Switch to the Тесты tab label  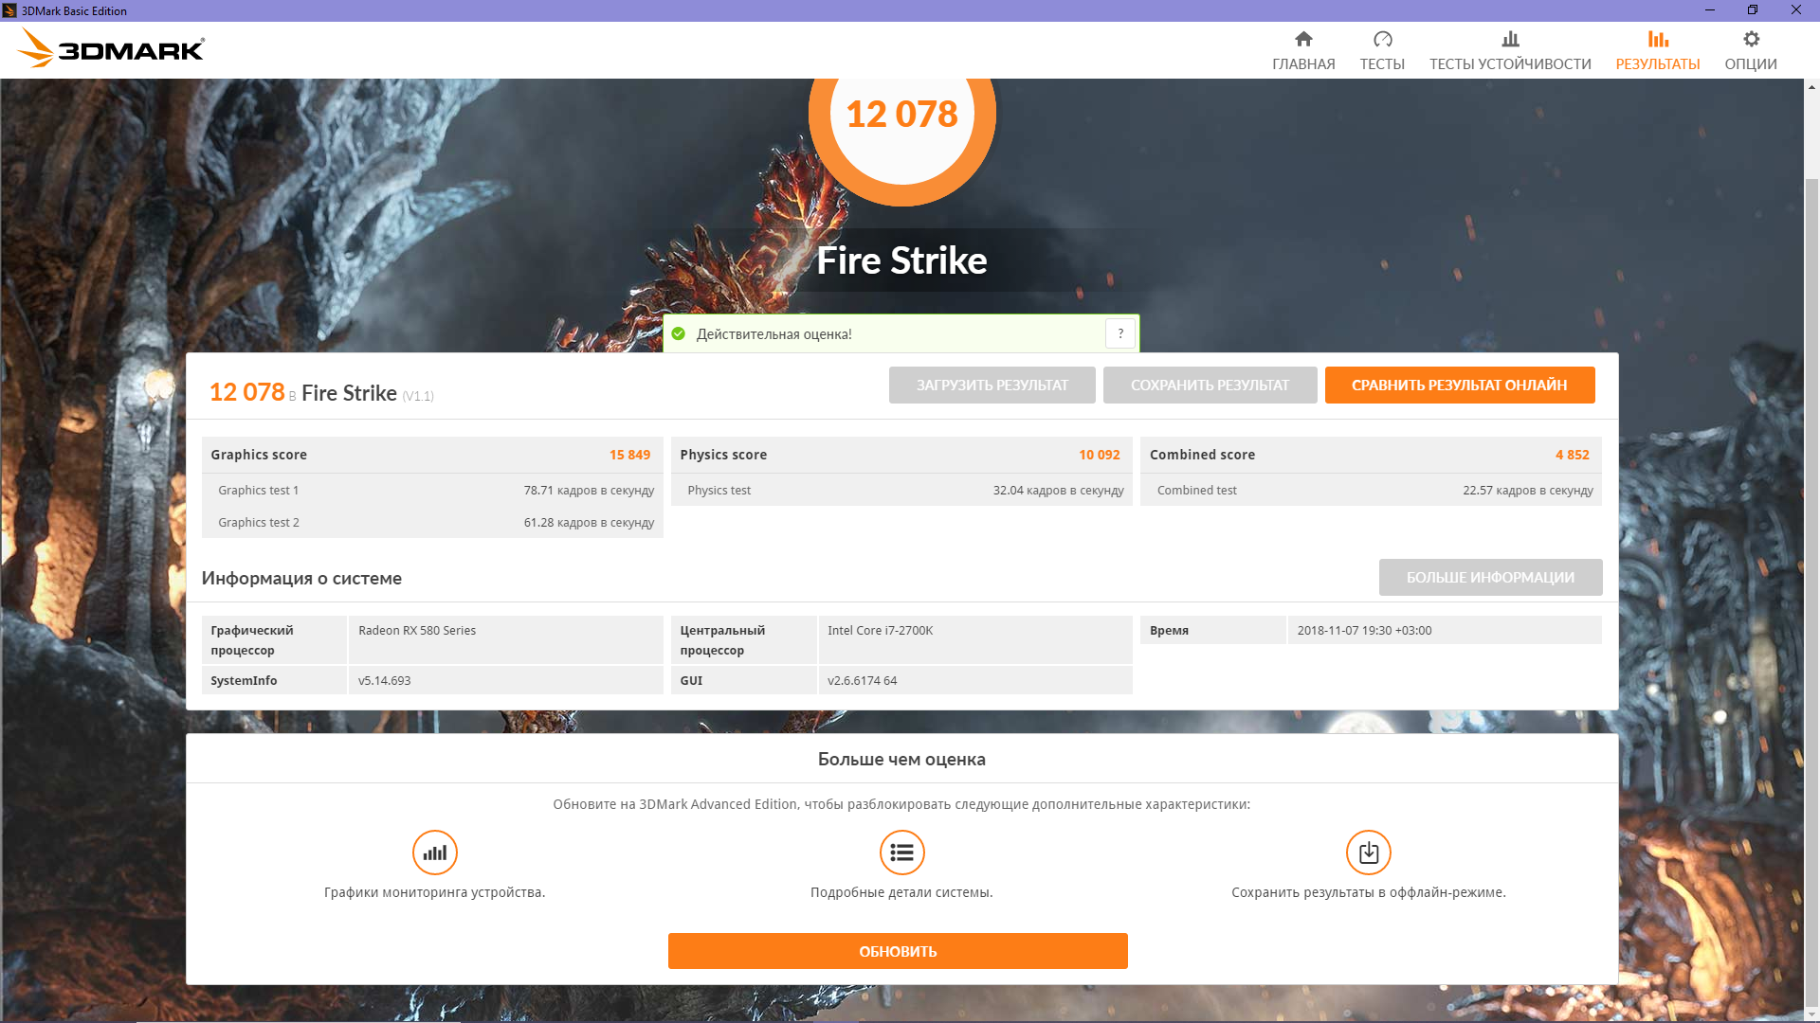(x=1382, y=63)
